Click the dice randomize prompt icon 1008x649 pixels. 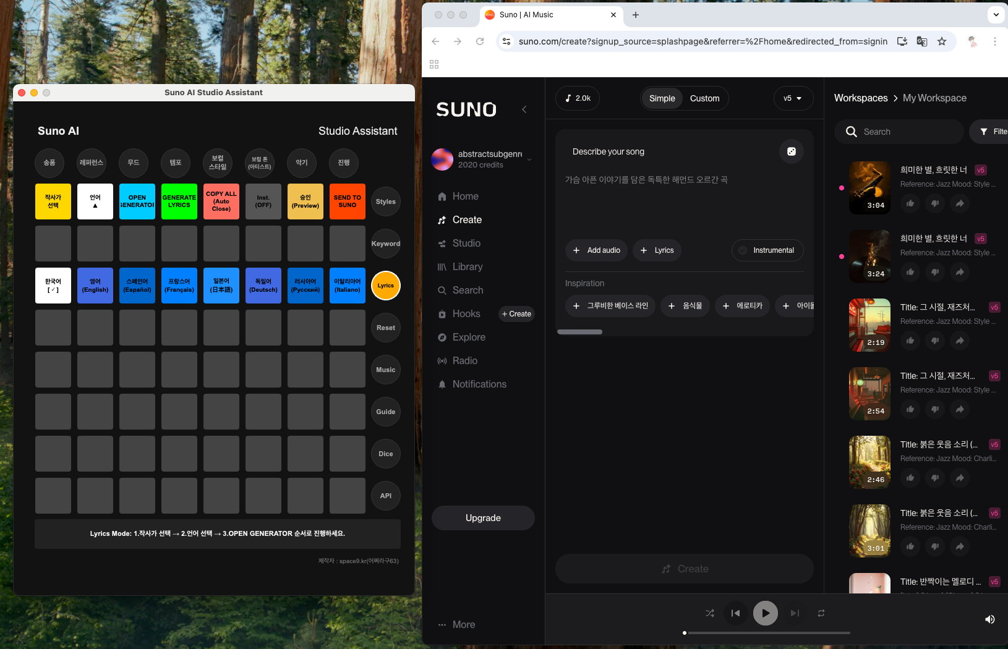pyautogui.click(x=791, y=151)
